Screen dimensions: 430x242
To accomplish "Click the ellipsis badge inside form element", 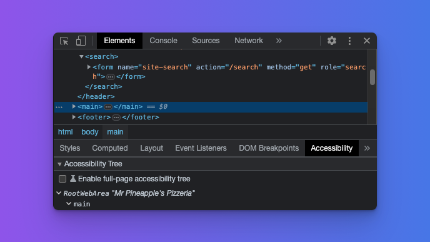I will (x=111, y=77).
